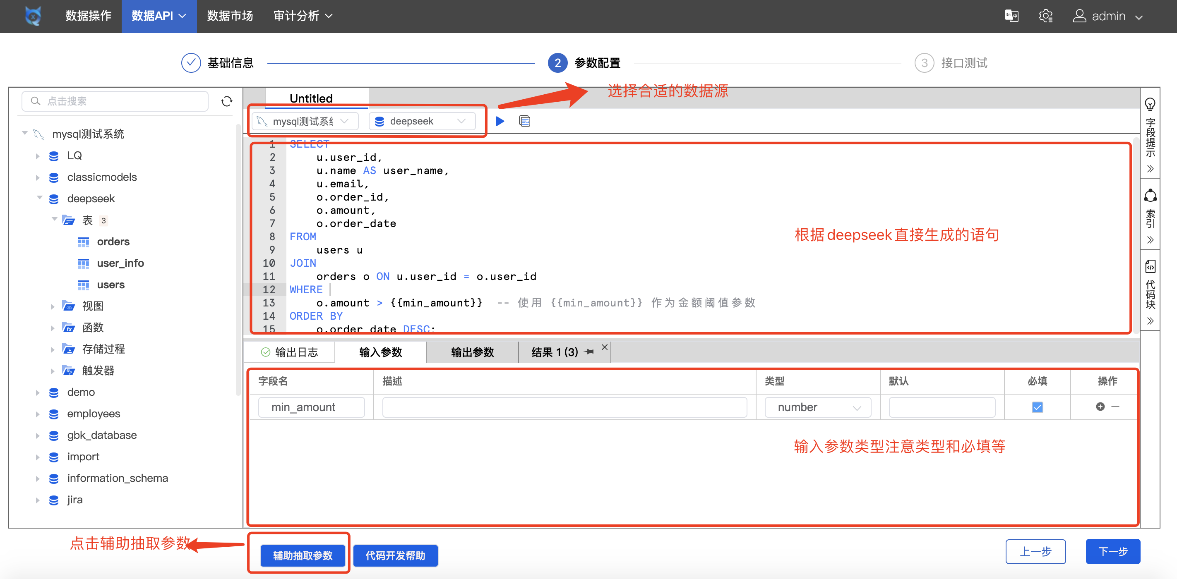Click the format SQL document icon
Image resolution: width=1177 pixels, height=579 pixels.
tap(524, 121)
